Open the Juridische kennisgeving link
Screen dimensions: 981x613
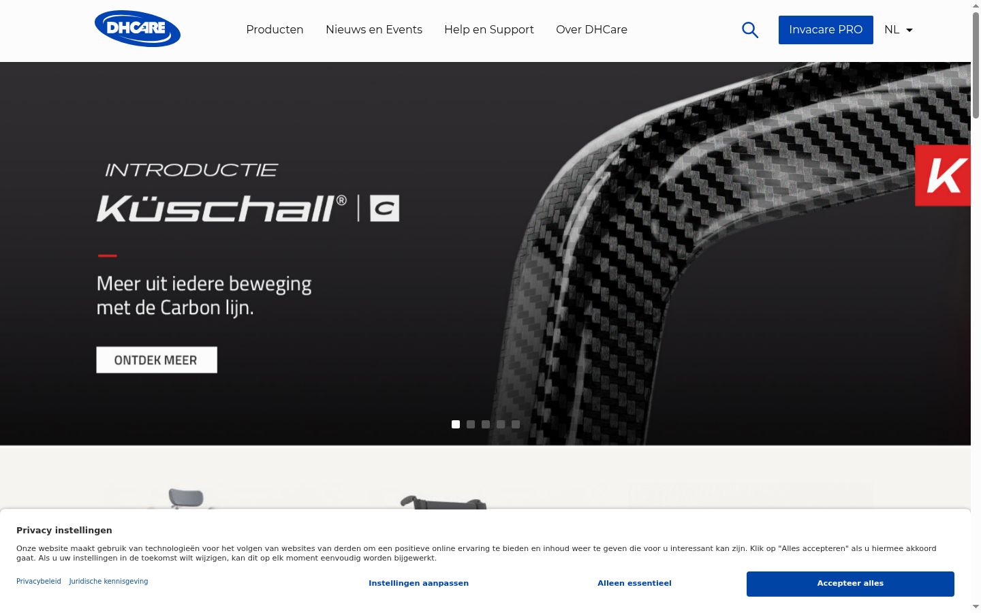pos(108,581)
